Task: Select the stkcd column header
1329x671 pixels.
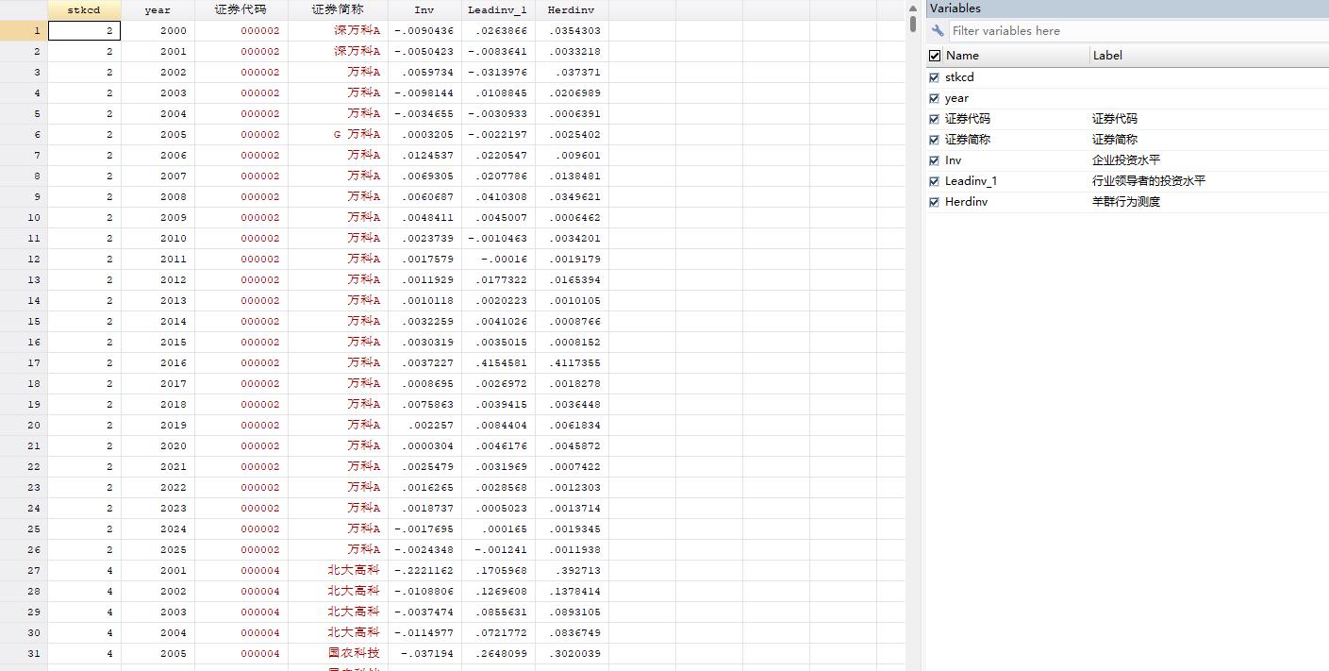Action: coord(84,9)
